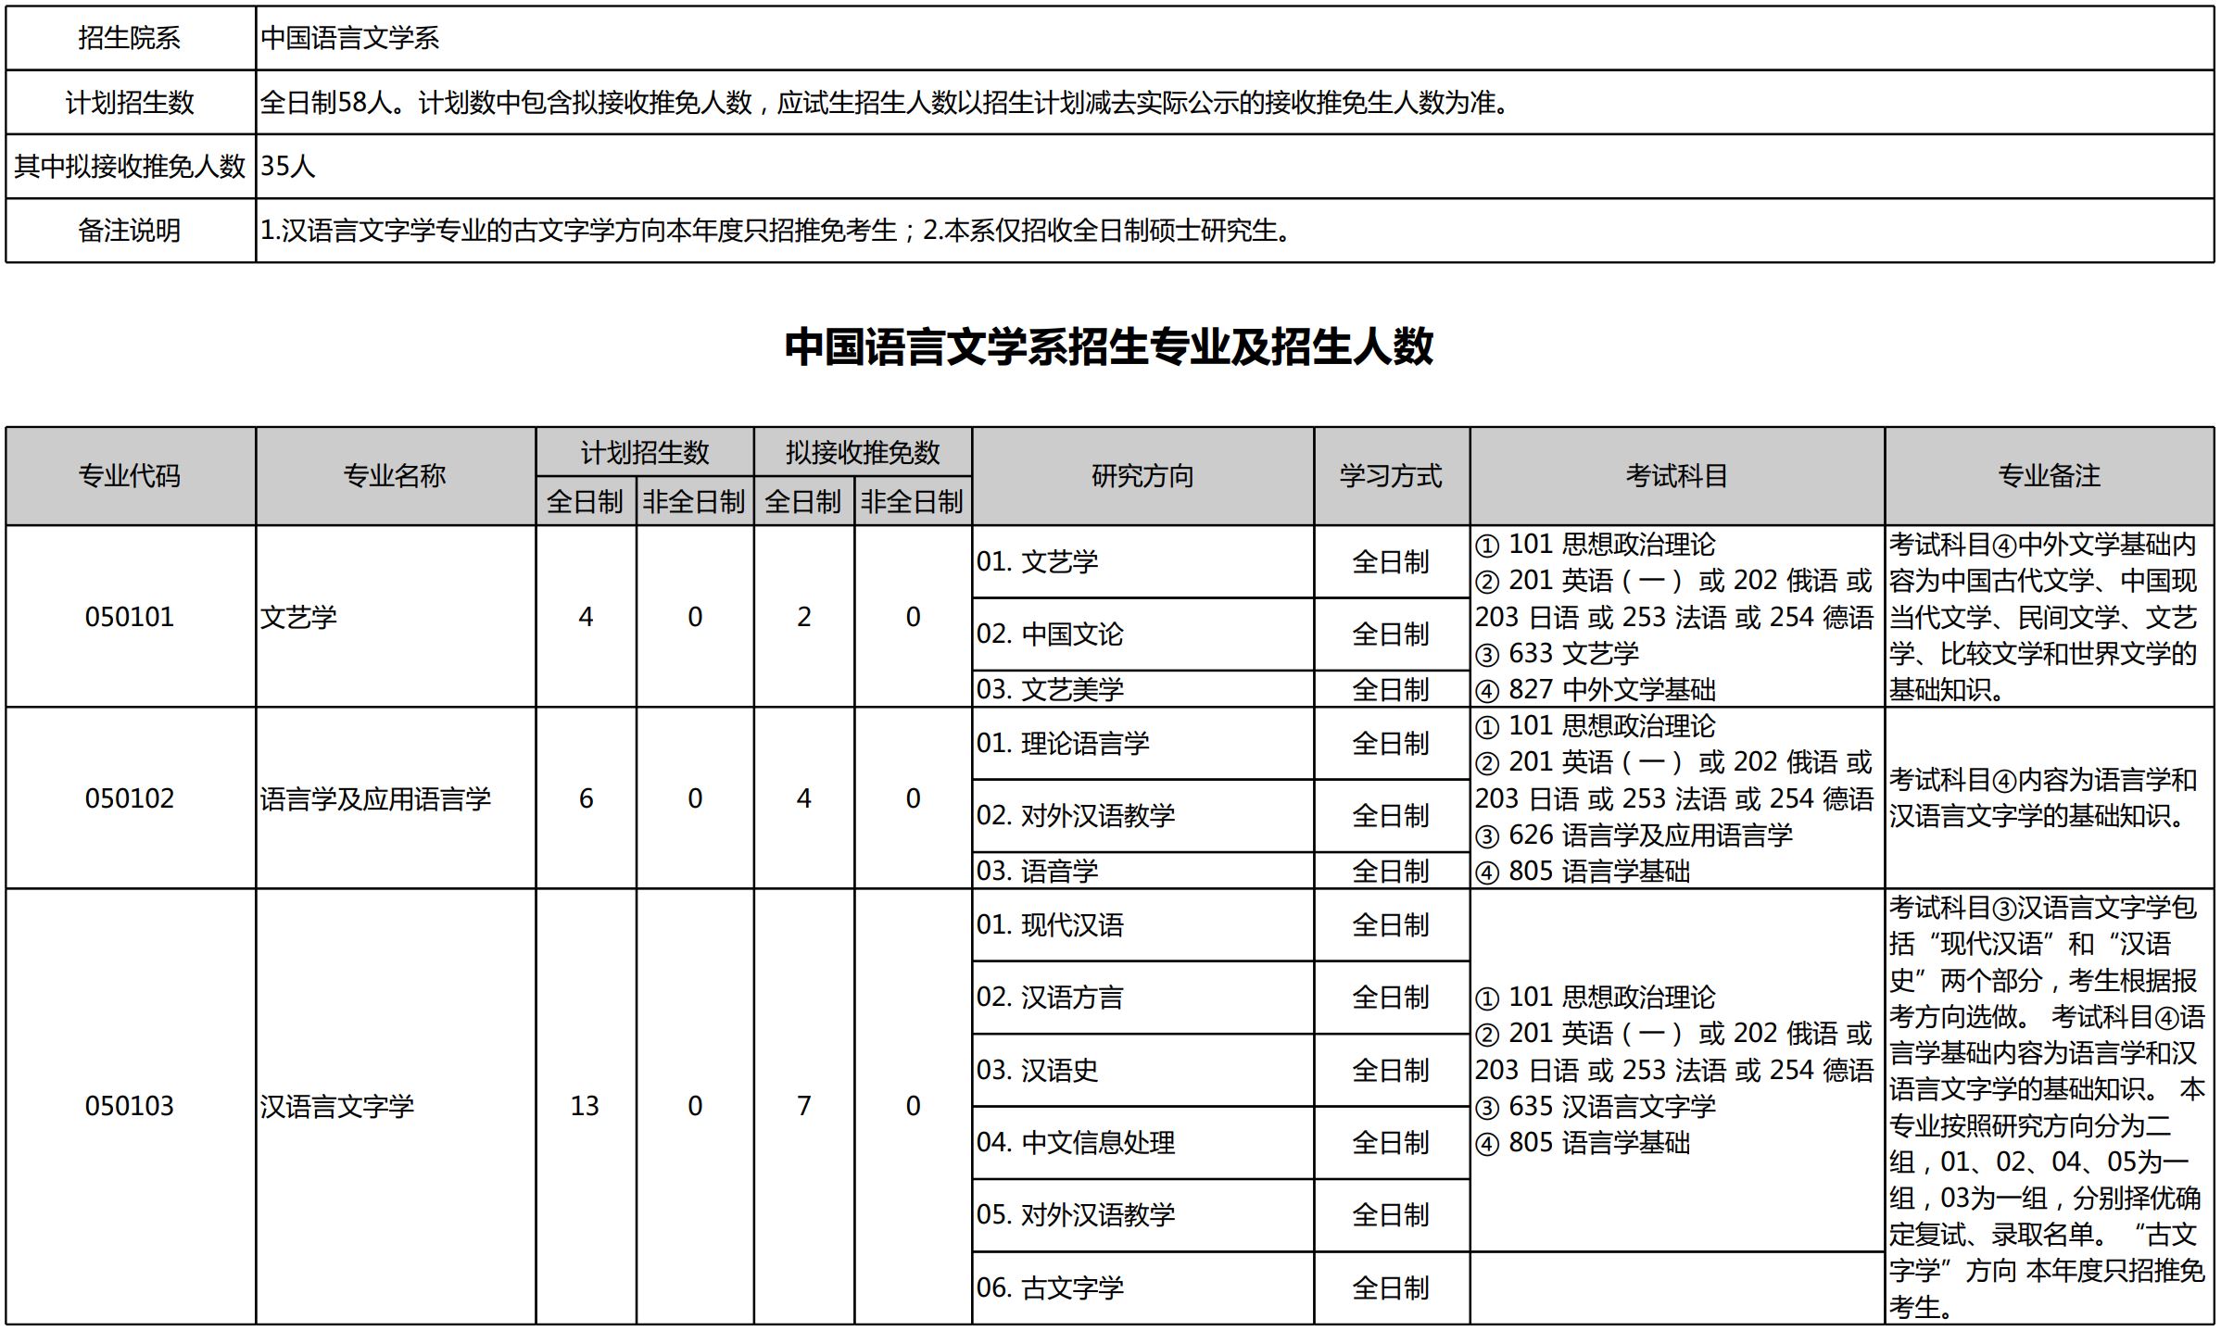The height and width of the screenshot is (1331, 2221).
Task: Click the 文艺学 major name cell
Action: pyautogui.click(x=298, y=617)
